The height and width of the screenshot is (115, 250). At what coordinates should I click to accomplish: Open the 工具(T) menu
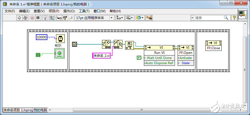click(84, 11)
